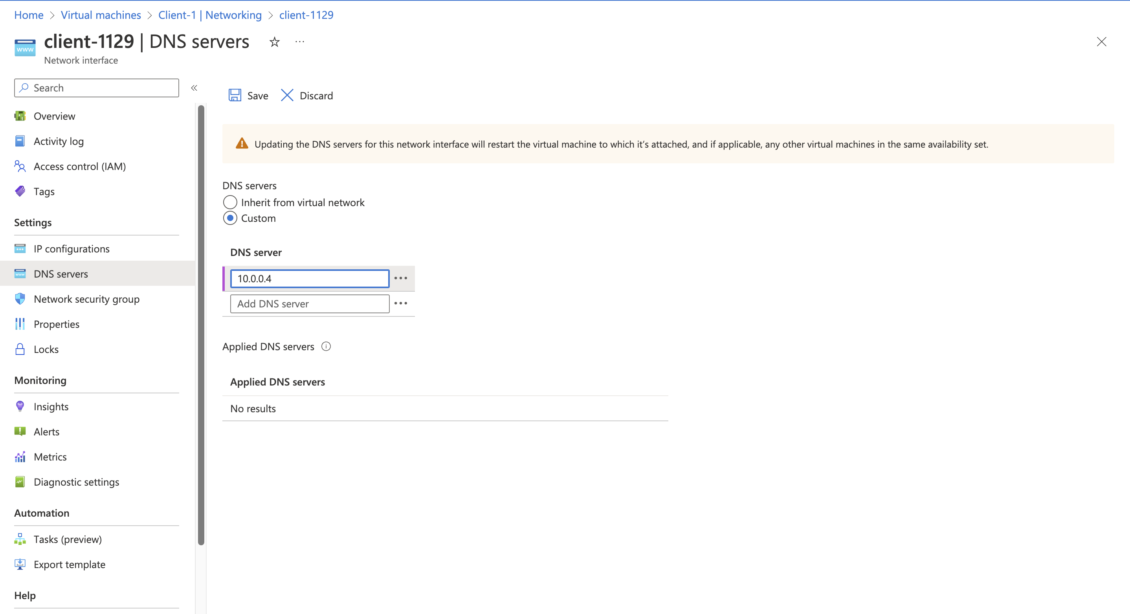1130x614 pixels.
Task: Select the Custom DNS radio button
Action: (230, 218)
